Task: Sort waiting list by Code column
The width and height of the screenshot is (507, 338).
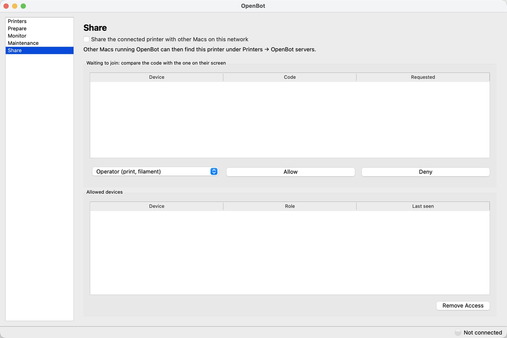Action: (290, 77)
